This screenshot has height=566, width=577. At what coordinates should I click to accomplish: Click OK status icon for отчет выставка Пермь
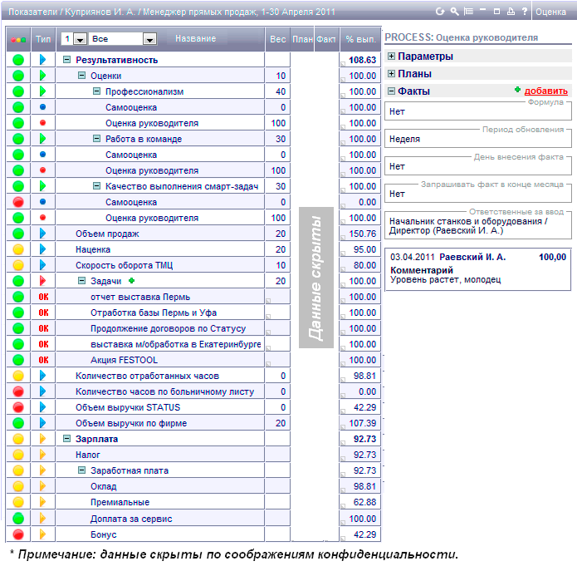tap(43, 297)
